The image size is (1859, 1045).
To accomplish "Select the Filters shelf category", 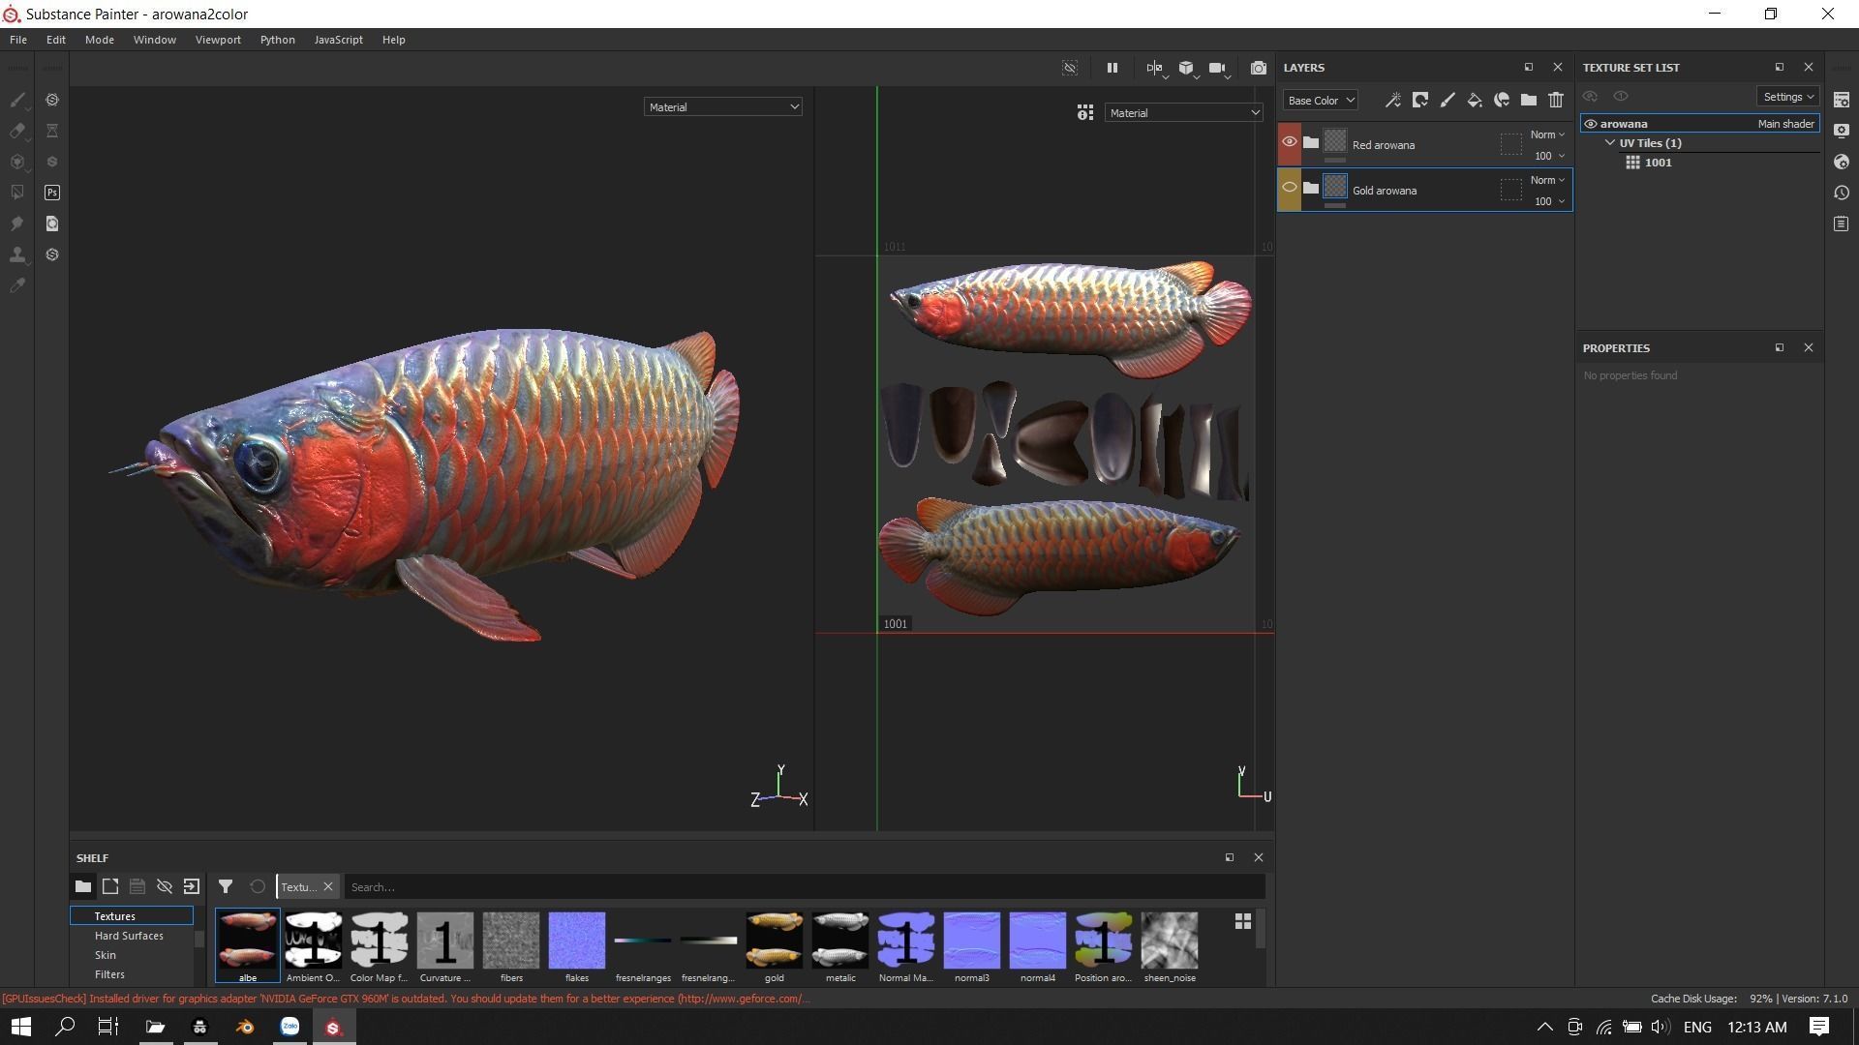I will (x=109, y=974).
